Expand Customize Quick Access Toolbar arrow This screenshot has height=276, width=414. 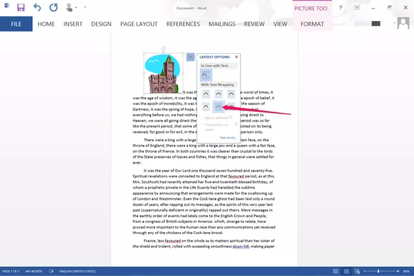(85, 7)
